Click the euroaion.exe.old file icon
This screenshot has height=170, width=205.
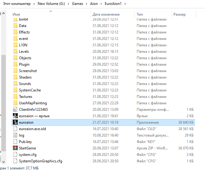click(15, 129)
